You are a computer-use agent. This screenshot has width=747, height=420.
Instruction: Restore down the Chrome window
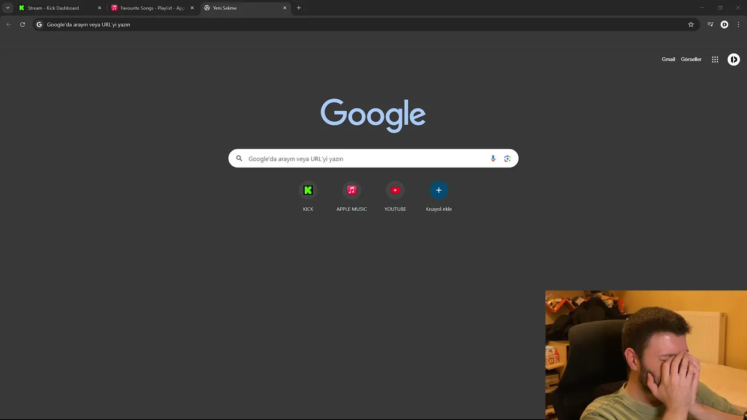pyautogui.click(x=720, y=8)
